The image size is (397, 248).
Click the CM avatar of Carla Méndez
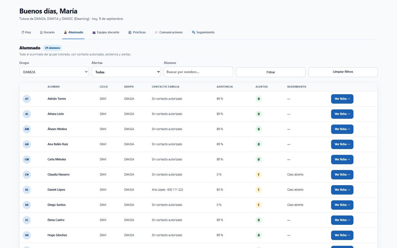tap(27, 159)
